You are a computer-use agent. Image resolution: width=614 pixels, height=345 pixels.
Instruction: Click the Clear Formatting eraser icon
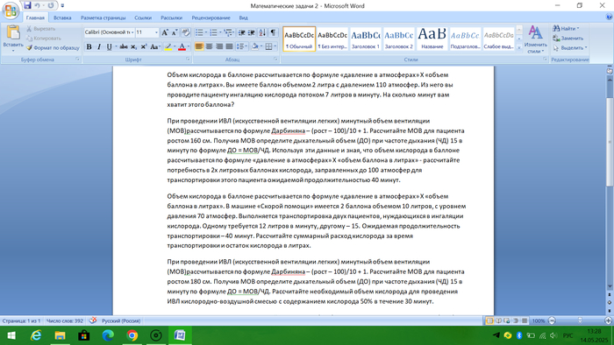186,32
